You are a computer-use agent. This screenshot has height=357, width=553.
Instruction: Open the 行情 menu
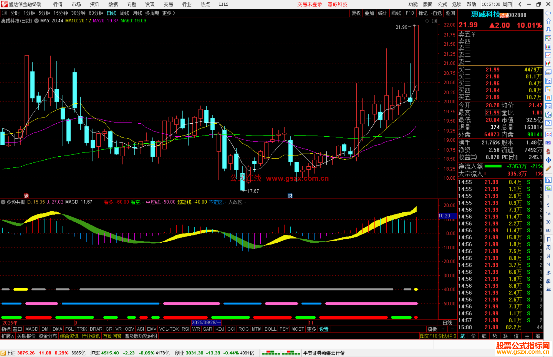(58, 4)
